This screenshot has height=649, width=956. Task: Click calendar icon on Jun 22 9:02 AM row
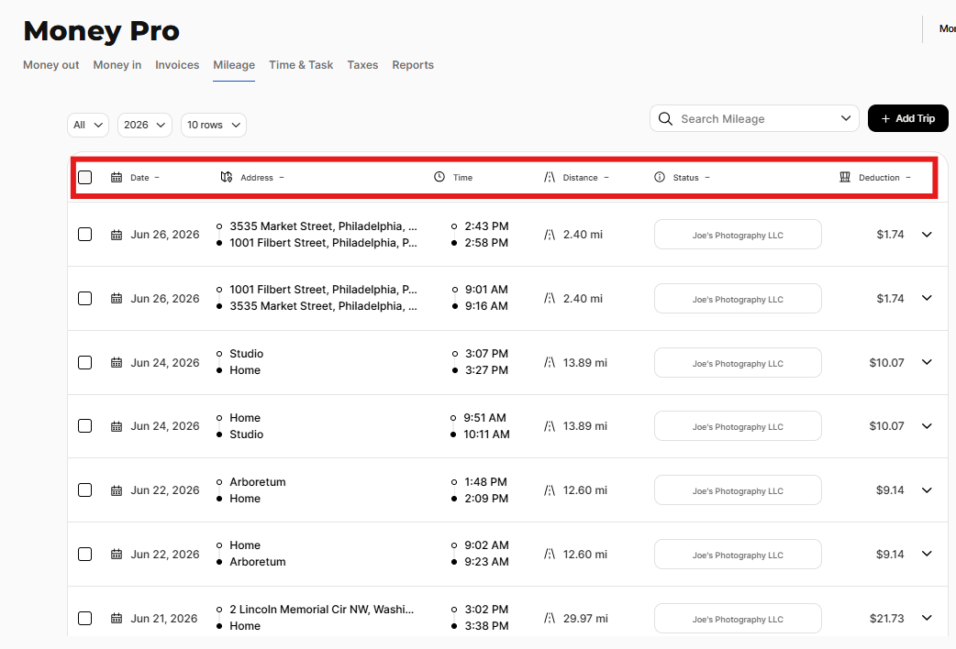tap(117, 555)
